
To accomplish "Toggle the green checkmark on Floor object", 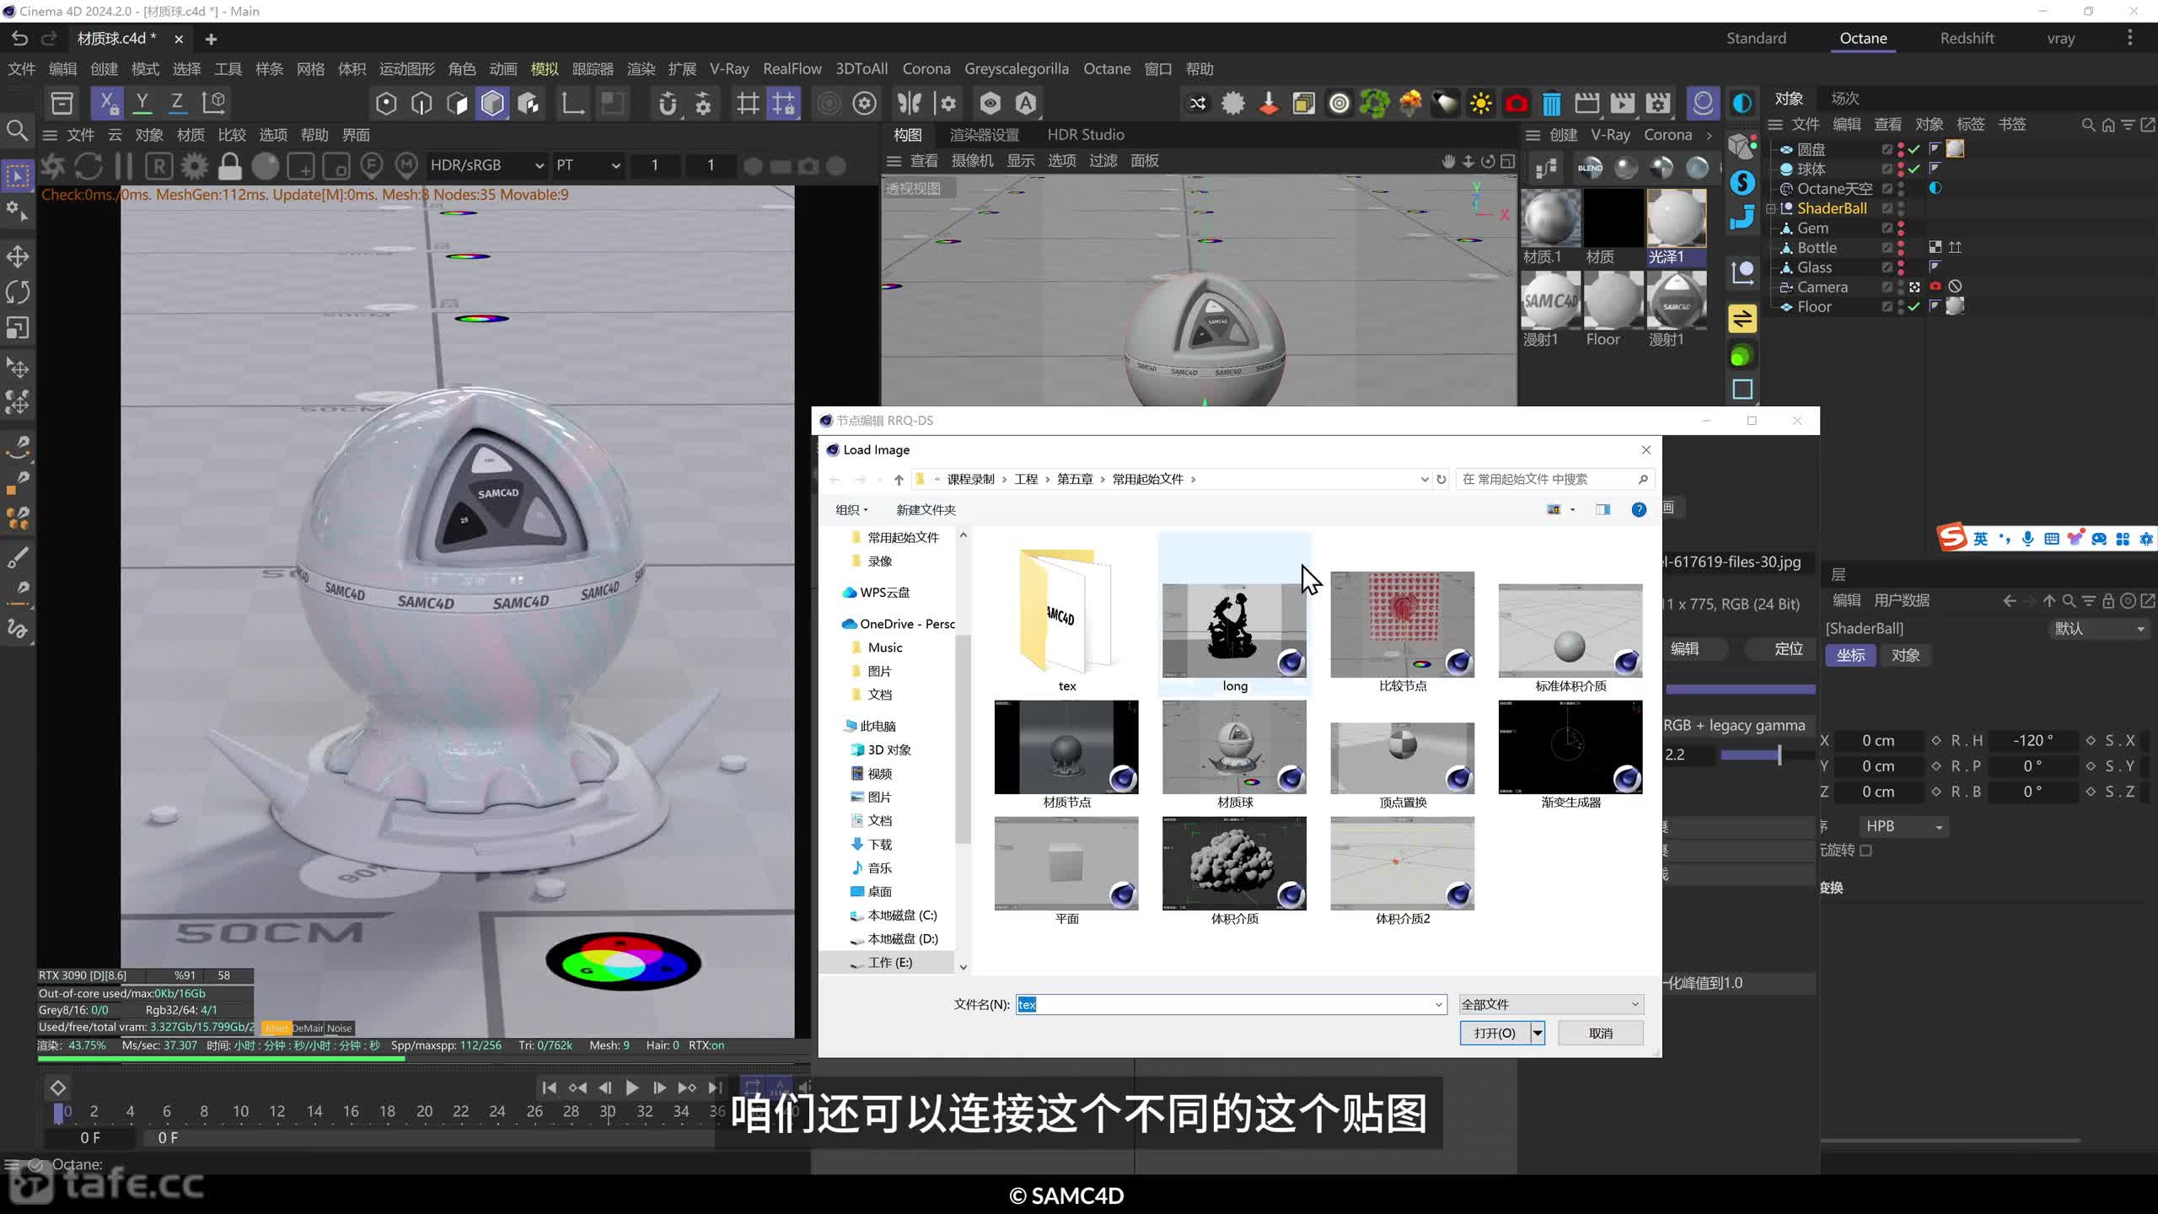I will (1914, 307).
